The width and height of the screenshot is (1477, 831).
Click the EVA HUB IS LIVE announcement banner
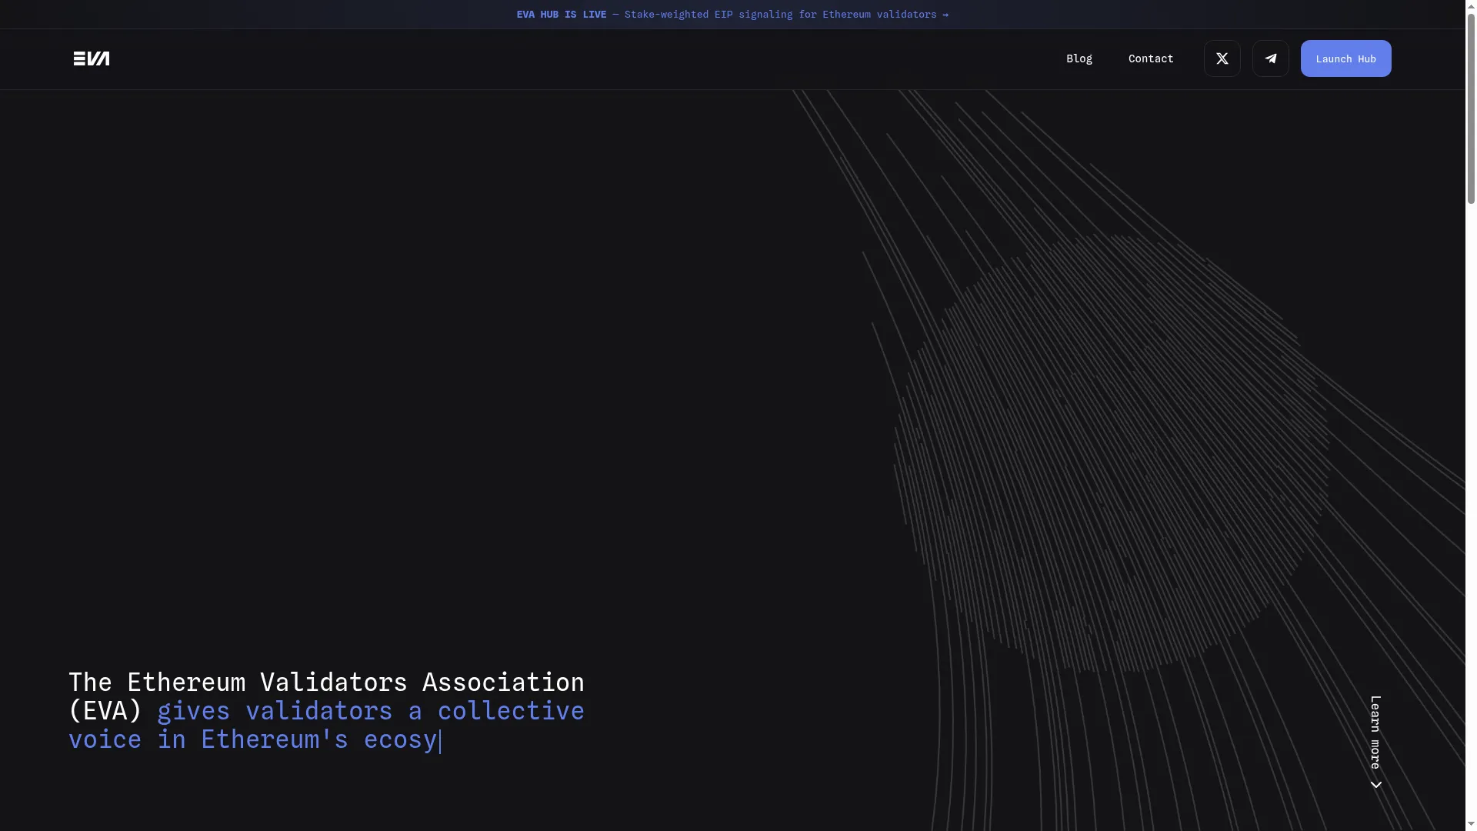(732, 15)
